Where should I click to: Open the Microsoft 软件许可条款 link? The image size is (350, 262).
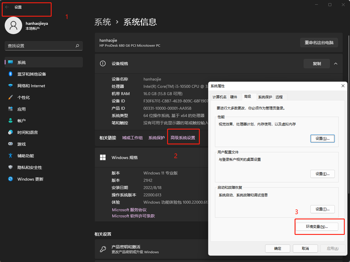pyautogui.click(x=133, y=216)
